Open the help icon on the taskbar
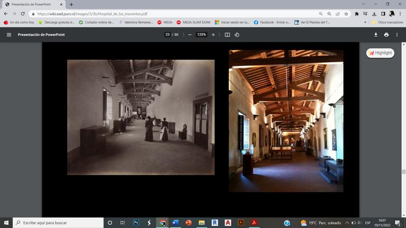The height and width of the screenshot is (228, 406). 287,223
